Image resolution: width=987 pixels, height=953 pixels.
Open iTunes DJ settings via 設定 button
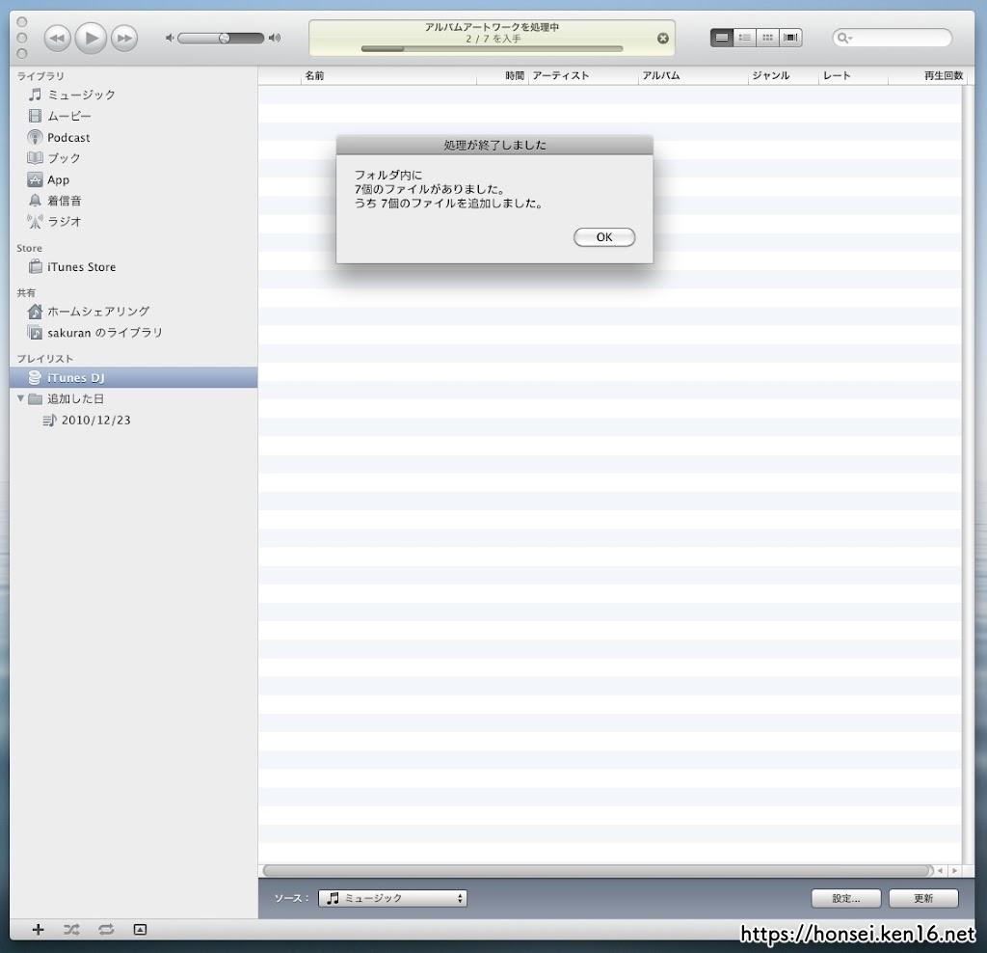(845, 898)
